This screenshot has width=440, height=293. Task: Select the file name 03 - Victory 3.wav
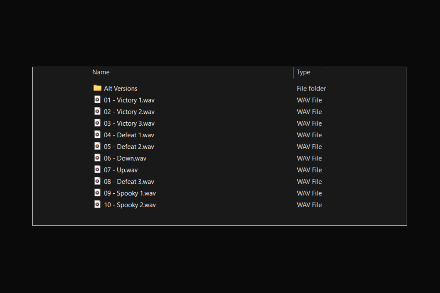click(129, 123)
